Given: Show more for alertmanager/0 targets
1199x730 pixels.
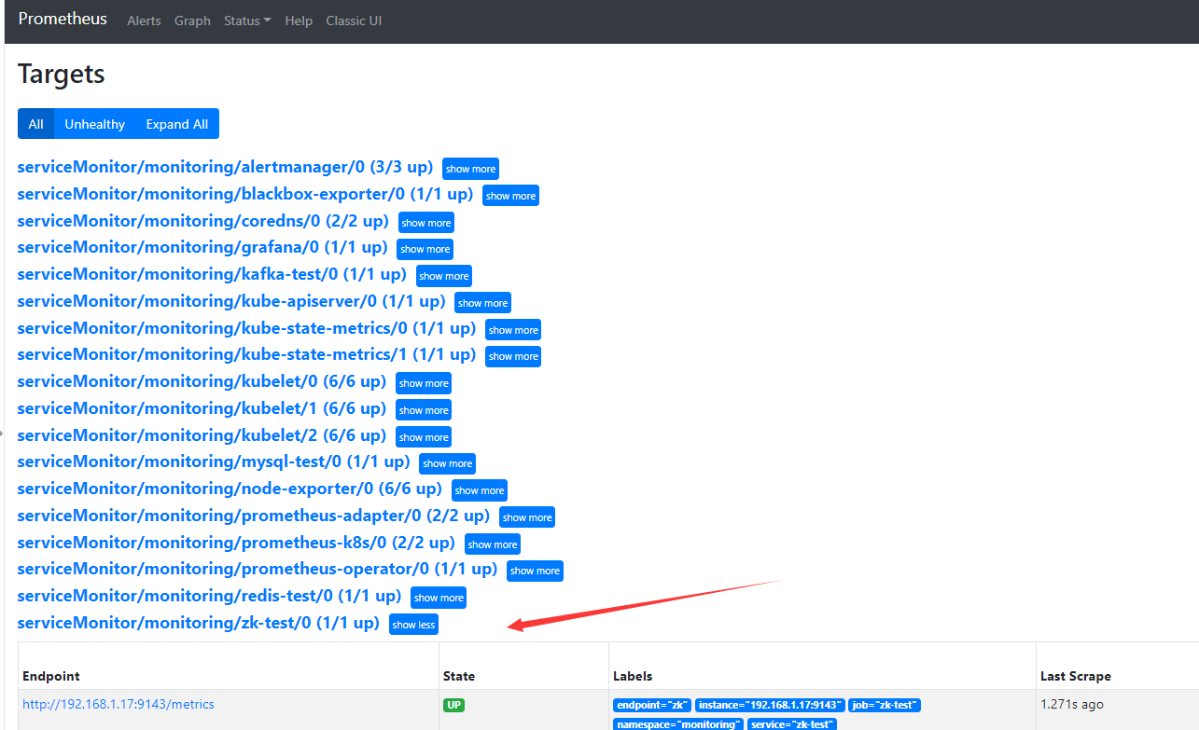Looking at the screenshot, I should [x=470, y=169].
